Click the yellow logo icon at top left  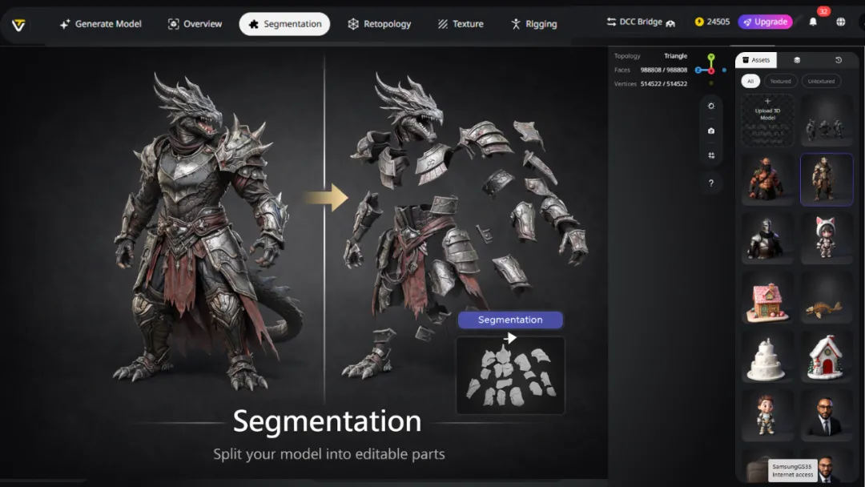[18, 25]
